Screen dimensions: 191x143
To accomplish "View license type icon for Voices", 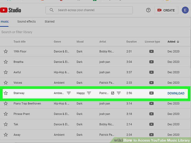I will click(151, 83).
